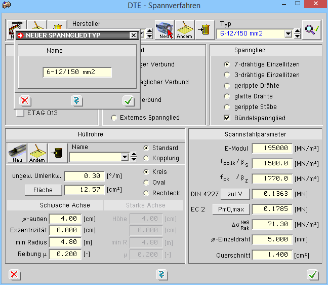
Task: Click delete trash icon in Hüllrohre panel
Action: coord(57,153)
